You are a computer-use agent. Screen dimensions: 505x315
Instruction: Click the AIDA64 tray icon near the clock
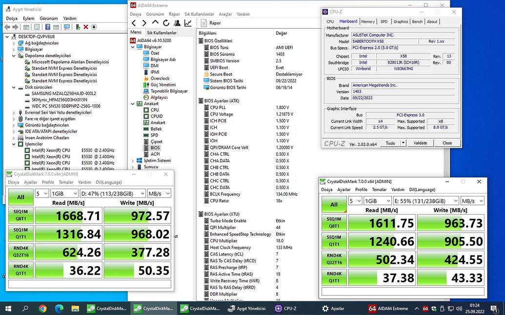(425, 308)
